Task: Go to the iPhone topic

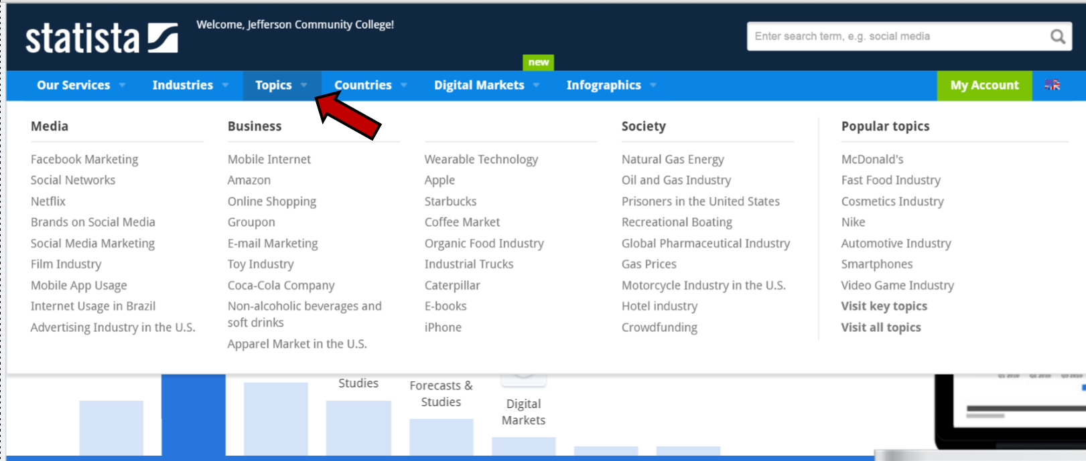Action: [443, 327]
